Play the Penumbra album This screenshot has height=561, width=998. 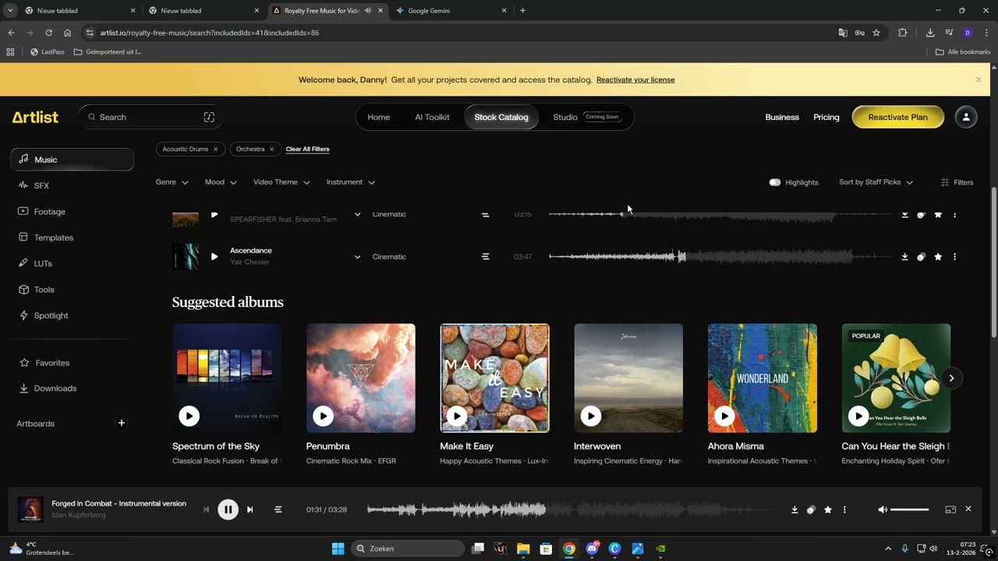(x=323, y=416)
